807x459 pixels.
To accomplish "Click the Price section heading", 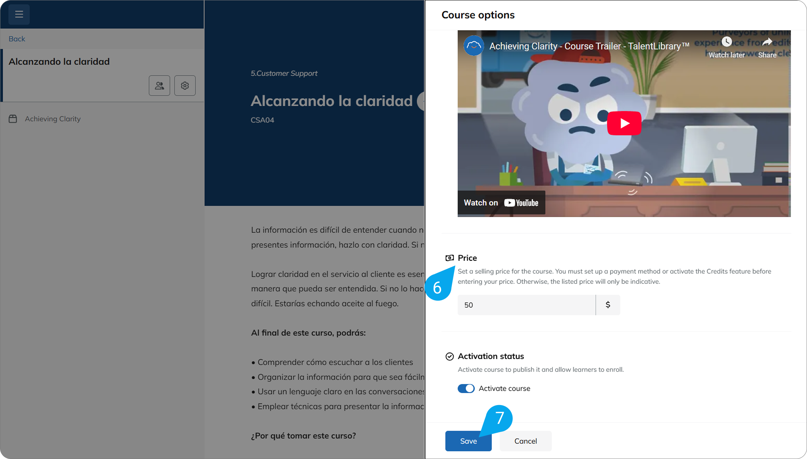I will coord(467,258).
